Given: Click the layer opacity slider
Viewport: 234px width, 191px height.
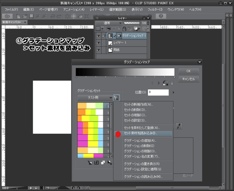Looking at the screenshot, I should click(x=132, y=23).
